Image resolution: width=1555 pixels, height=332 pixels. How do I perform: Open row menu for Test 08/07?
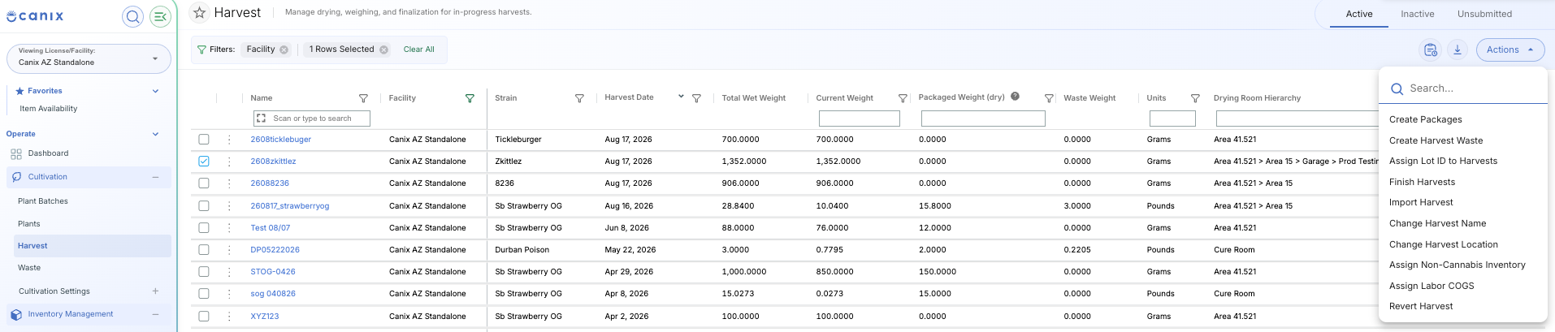click(229, 228)
